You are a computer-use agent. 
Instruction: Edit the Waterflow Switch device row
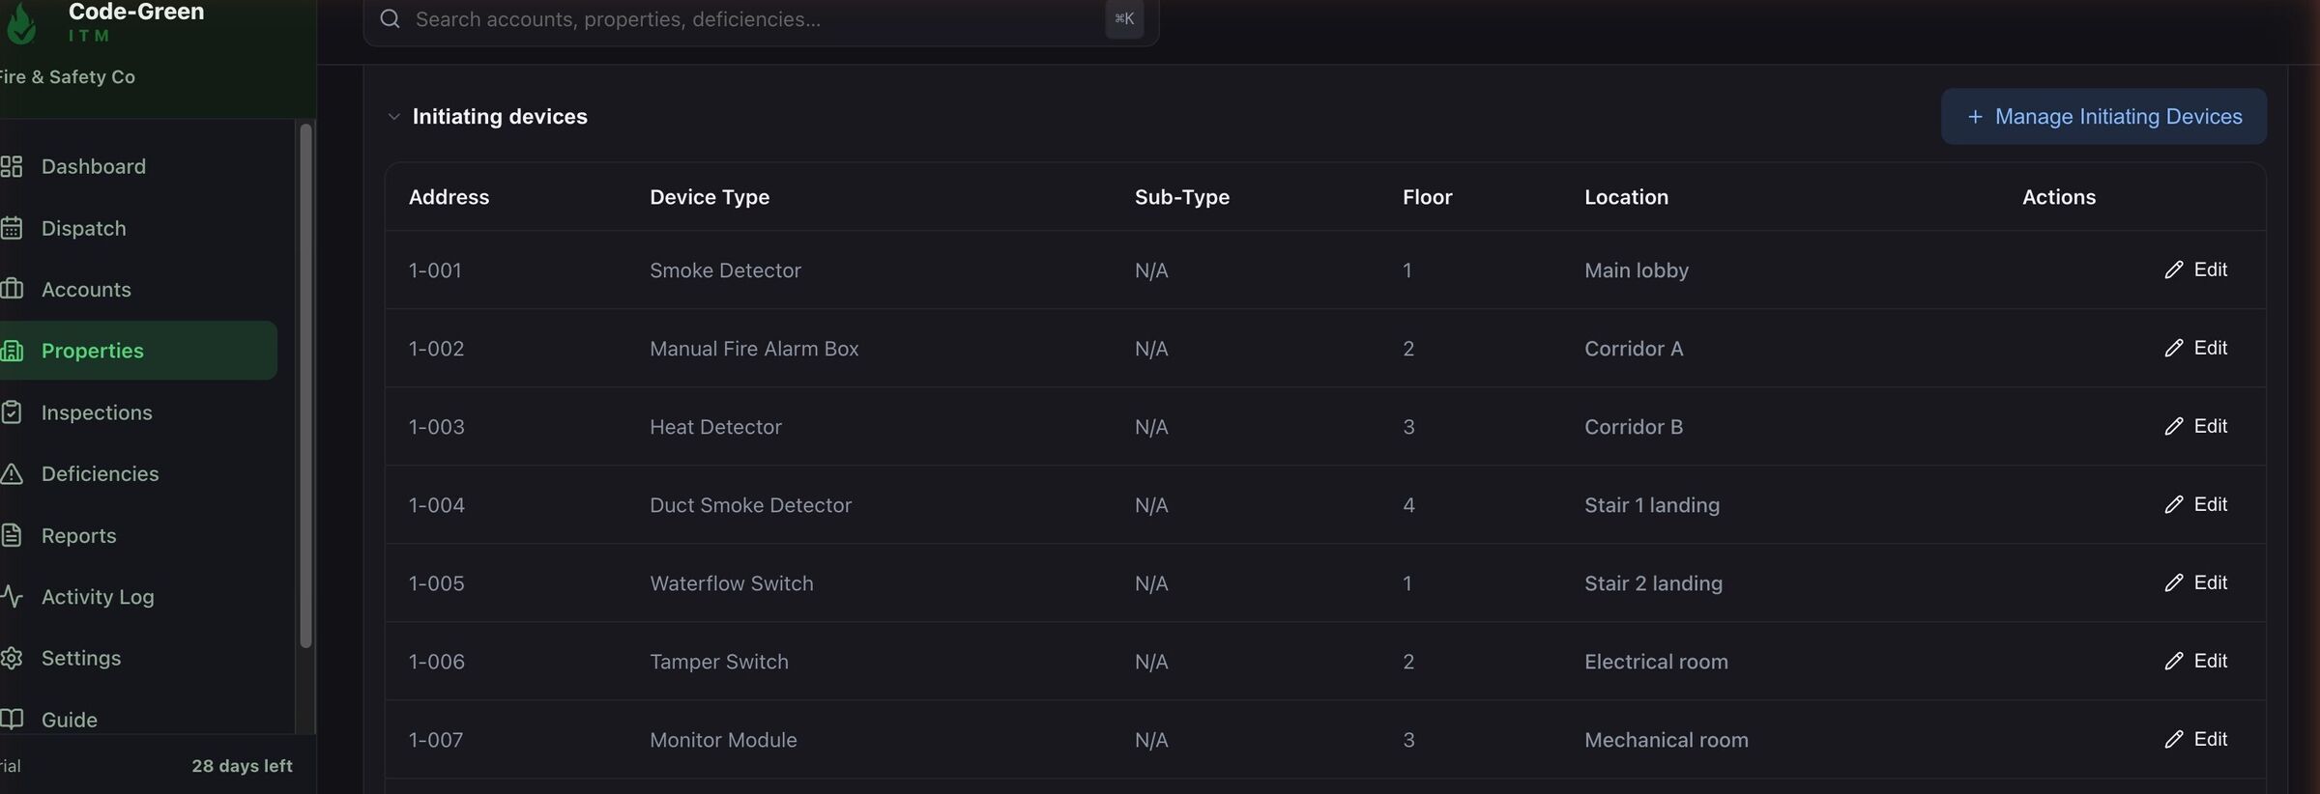2196,582
